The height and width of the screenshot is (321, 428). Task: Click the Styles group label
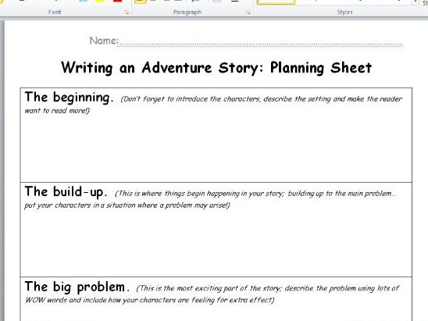tap(344, 12)
